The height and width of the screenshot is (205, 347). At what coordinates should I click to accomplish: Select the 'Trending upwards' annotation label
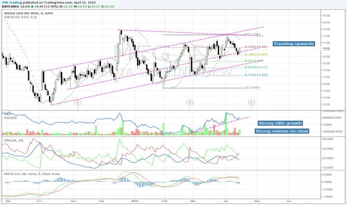tap(293, 44)
